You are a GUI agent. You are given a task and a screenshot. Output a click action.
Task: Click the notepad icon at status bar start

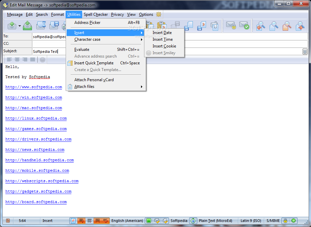[x=8, y=221]
